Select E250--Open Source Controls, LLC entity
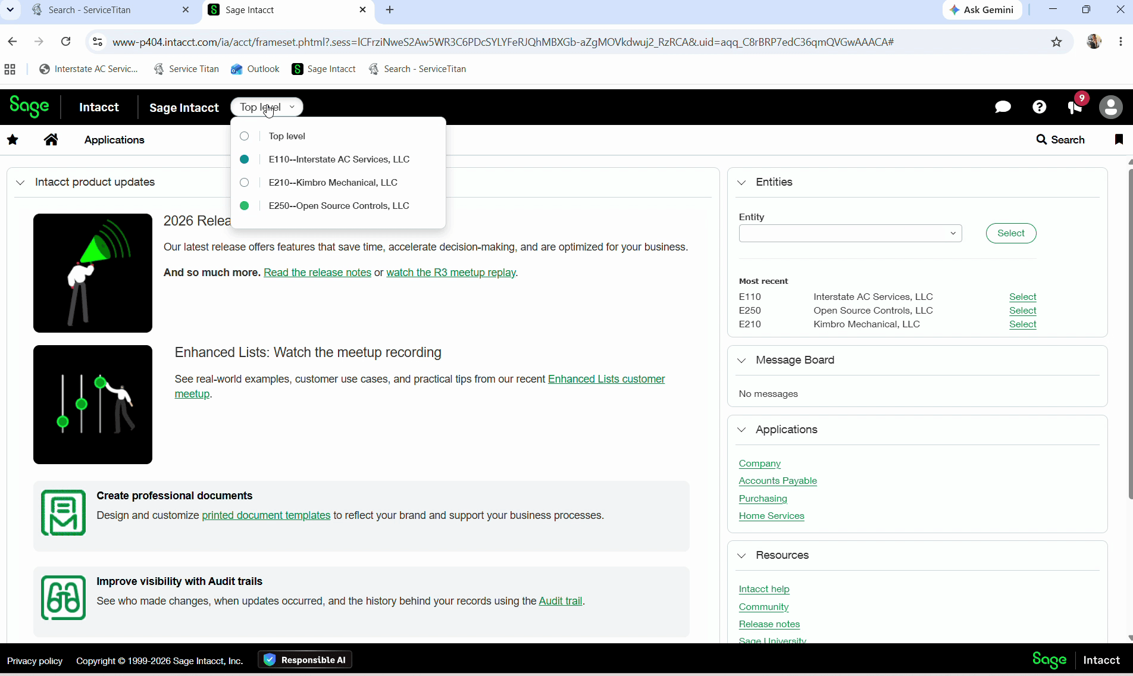1133x676 pixels. click(x=339, y=206)
